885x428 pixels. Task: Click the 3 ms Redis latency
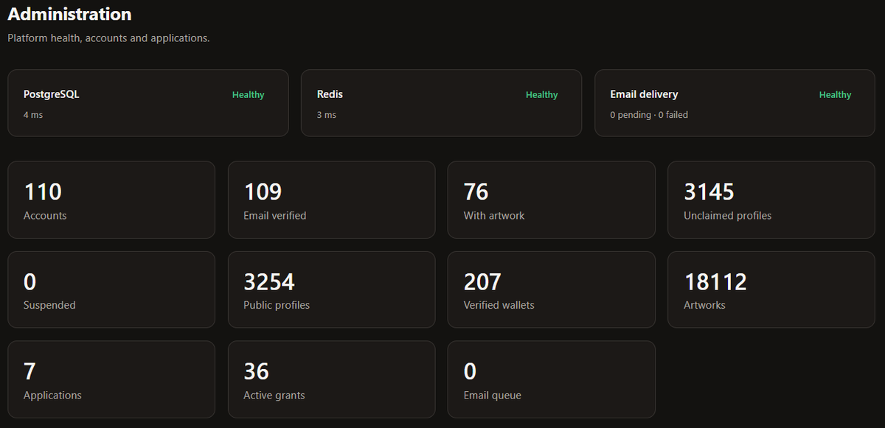tap(327, 115)
